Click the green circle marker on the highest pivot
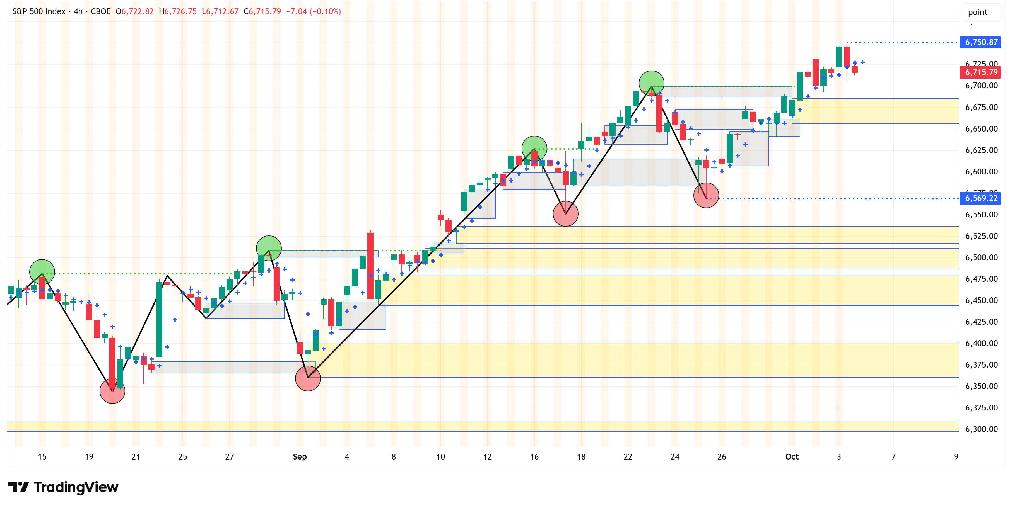Viewport: 1012px width, 508px height. (x=651, y=83)
